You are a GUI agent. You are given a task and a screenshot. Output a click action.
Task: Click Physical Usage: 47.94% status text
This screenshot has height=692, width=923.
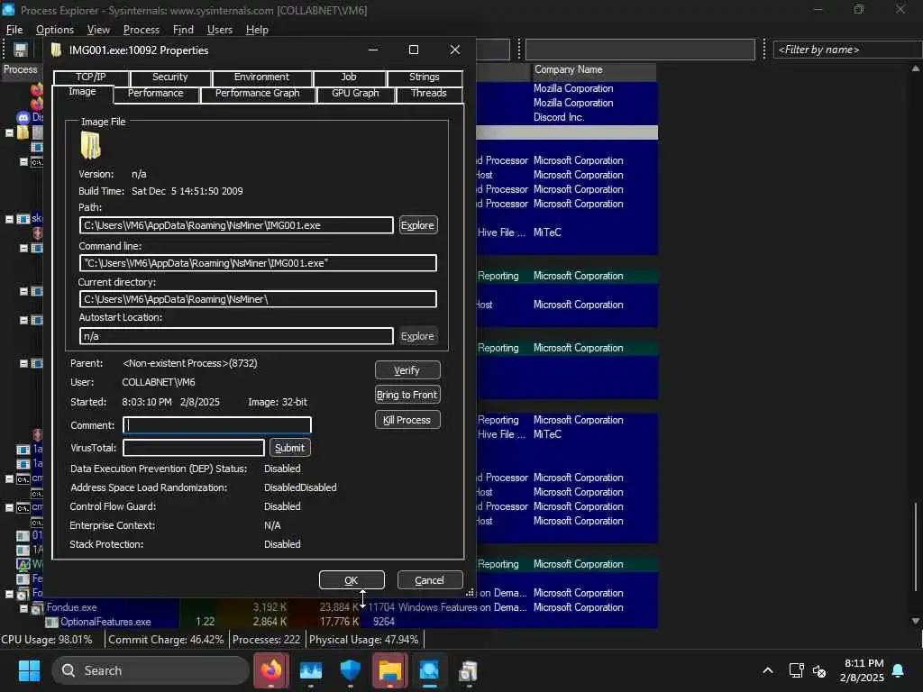pos(364,640)
